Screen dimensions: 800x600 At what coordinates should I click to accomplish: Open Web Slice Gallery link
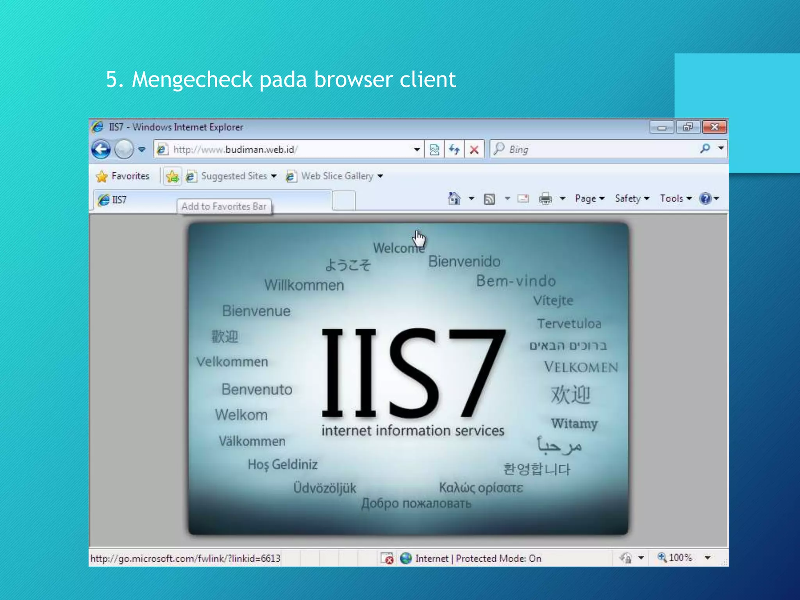(334, 176)
